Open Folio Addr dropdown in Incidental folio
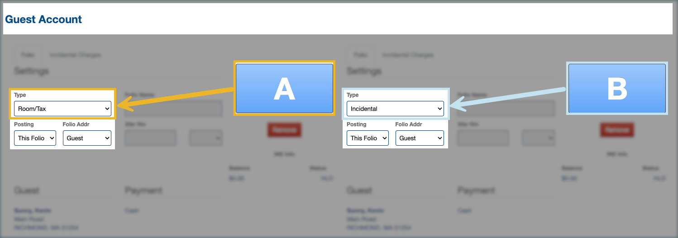678x238 pixels. click(420, 138)
